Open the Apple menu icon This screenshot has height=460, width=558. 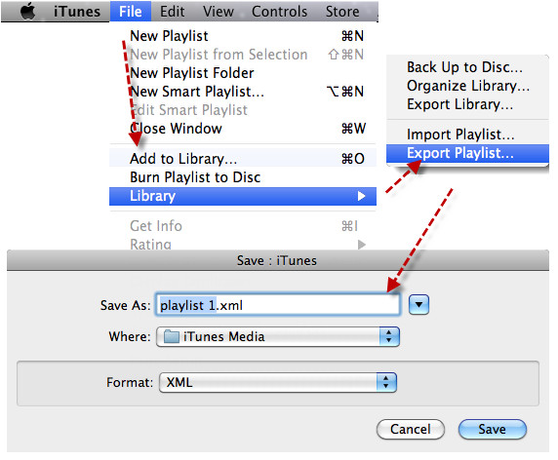(27, 12)
